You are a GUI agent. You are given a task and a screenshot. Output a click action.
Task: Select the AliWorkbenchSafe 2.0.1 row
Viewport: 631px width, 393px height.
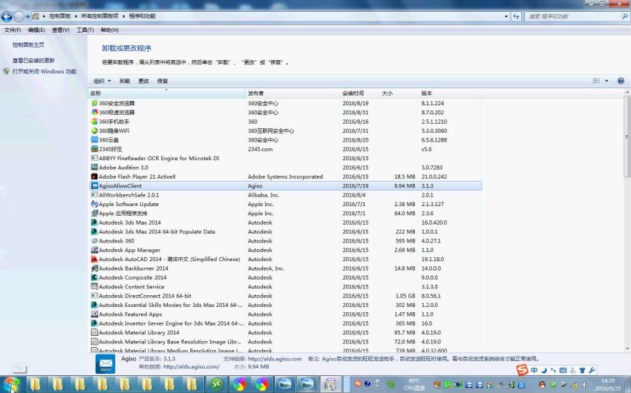tap(285, 195)
